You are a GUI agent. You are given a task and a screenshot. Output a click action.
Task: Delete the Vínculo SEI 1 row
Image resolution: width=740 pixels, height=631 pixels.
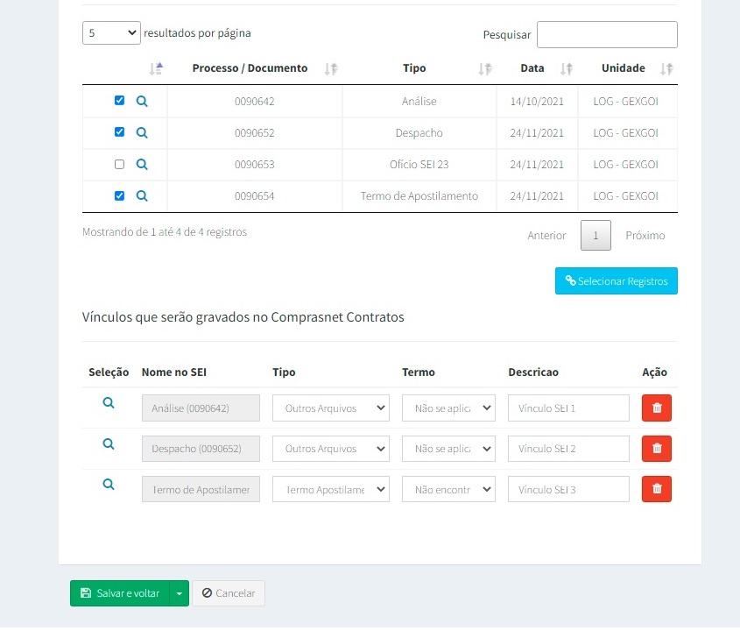click(657, 408)
